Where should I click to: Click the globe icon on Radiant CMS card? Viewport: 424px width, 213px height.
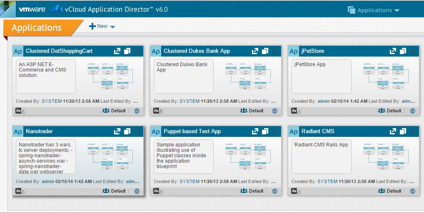pos(413,191)
